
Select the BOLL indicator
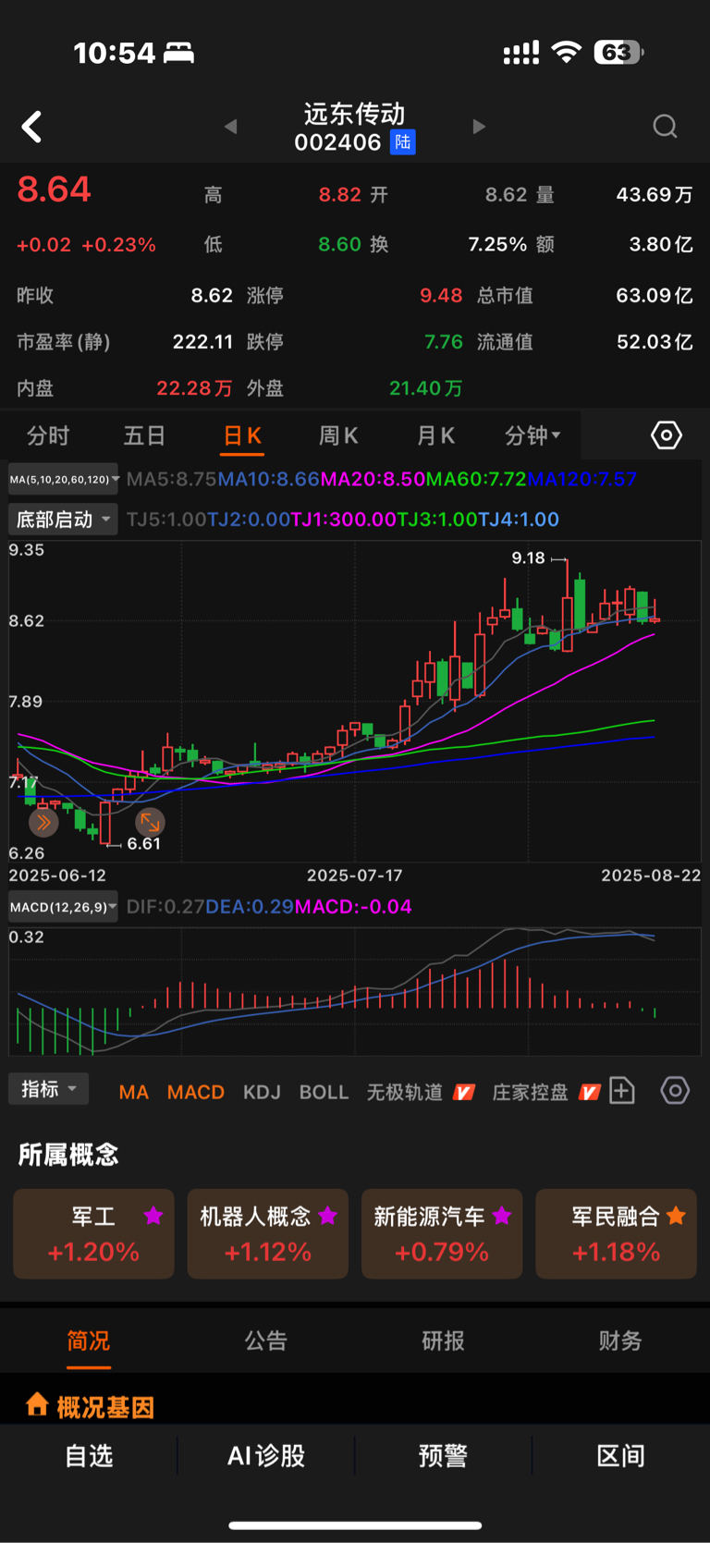pyautogui.click(x=324, y=1093)
